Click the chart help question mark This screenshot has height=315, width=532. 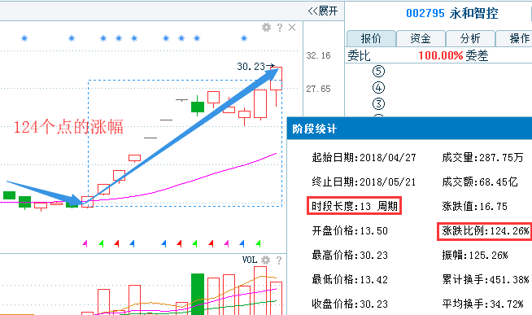[280, 28]
